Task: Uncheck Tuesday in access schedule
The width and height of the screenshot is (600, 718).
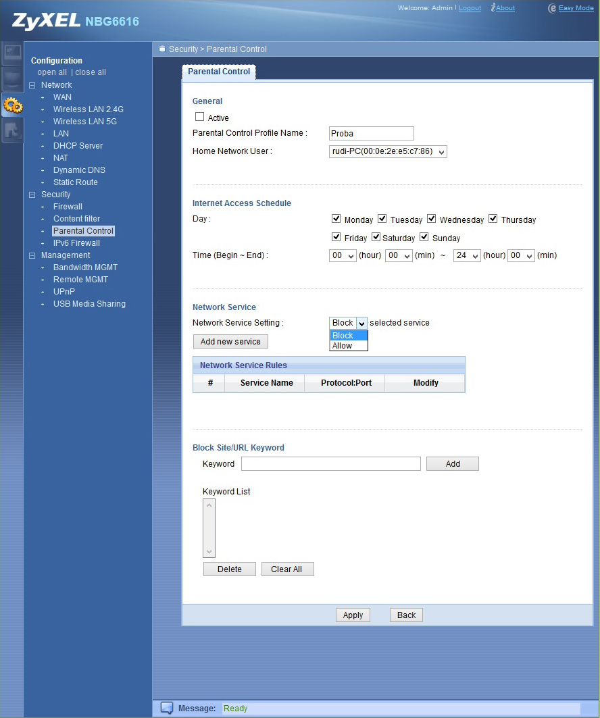Action: click(382, 218)
